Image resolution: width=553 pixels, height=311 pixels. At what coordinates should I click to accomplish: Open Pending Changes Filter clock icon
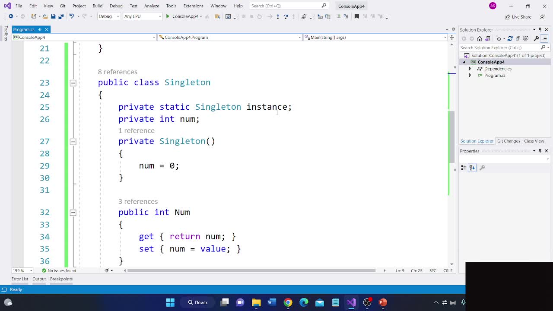pyautogui.click(x=499, y=38)
